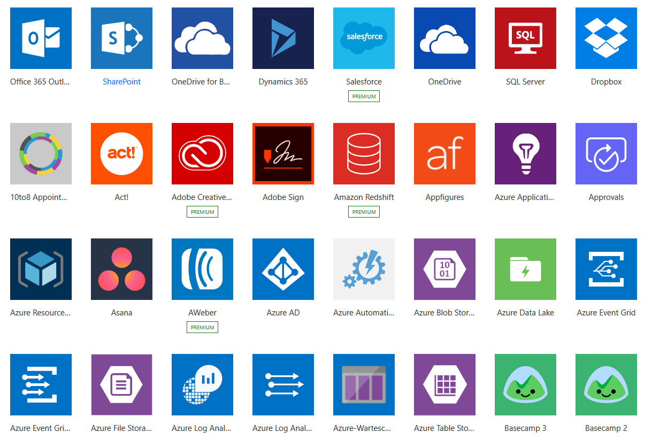Image resolution: width=652 pixels, height=440 pixels.
Task: Click the 'Azure Data Lake' label text
Action: (x=525, y=313)
